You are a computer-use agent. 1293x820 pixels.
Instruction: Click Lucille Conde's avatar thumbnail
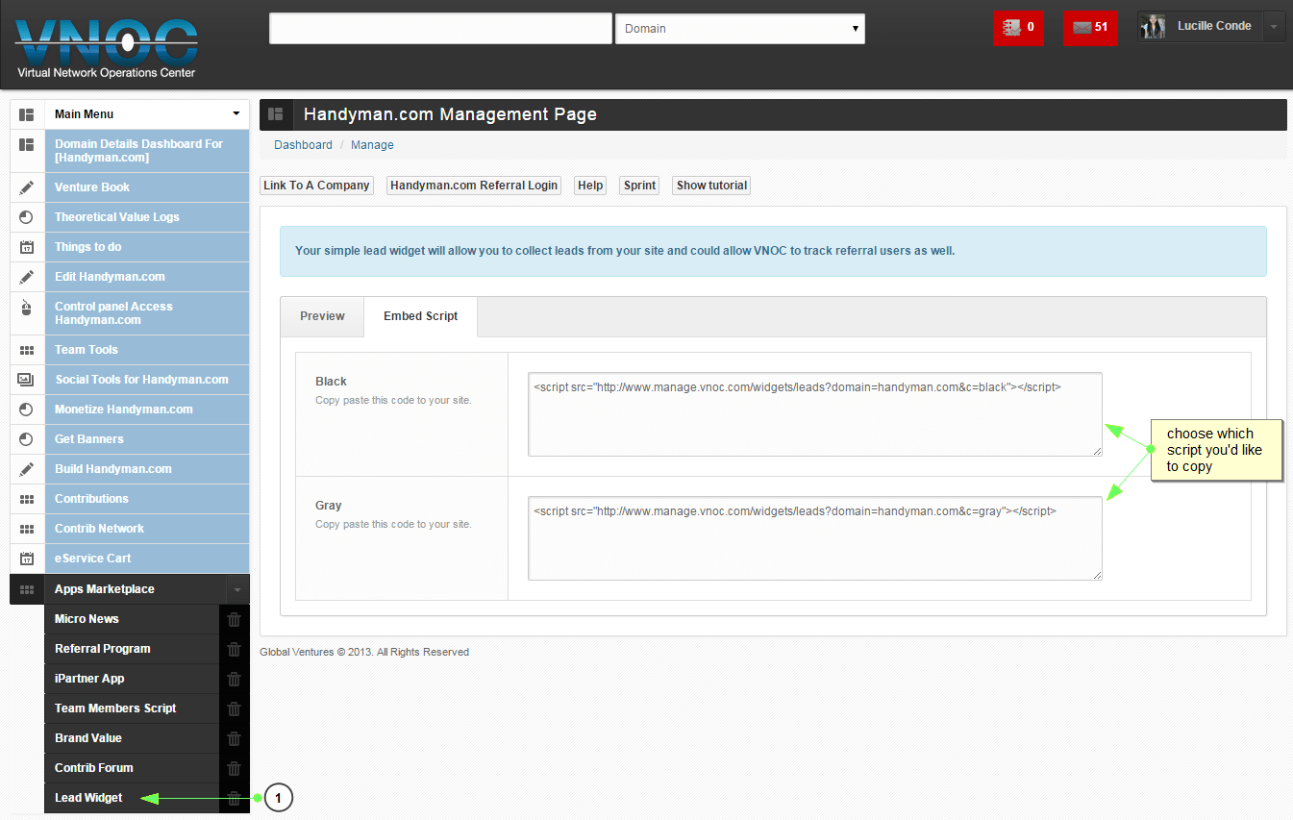1153,28
